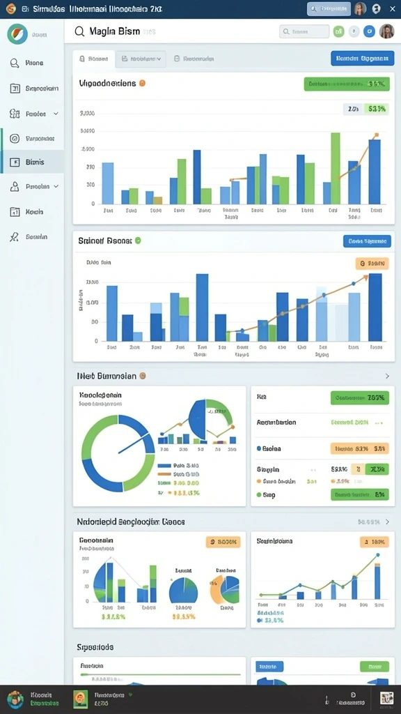401x714 pixels.
Task: Expand the Fanoies sidebar chevron
Action: (56, 114)
